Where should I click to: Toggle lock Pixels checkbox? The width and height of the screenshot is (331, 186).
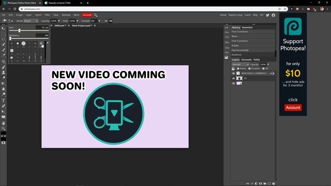click(238, 69)
